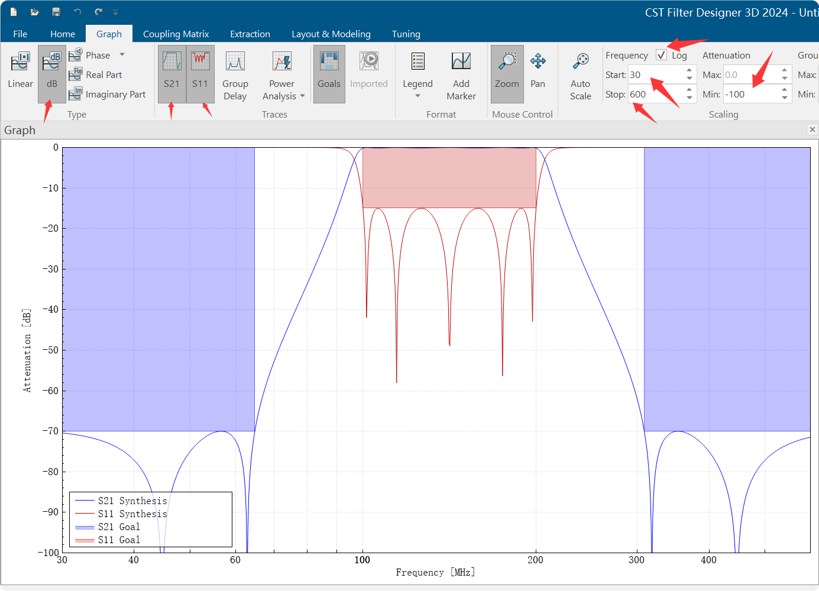Screen dimensions: 819x591
Task: Open the Power Analysis dropdown
Action: pos(302,96)
